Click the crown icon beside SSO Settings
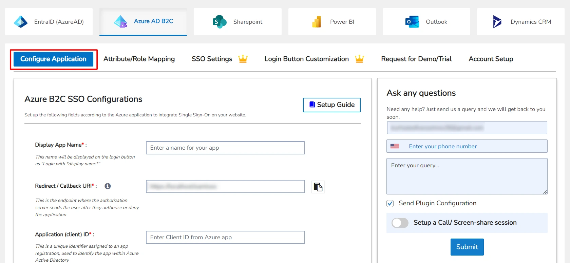 (243, 59)
